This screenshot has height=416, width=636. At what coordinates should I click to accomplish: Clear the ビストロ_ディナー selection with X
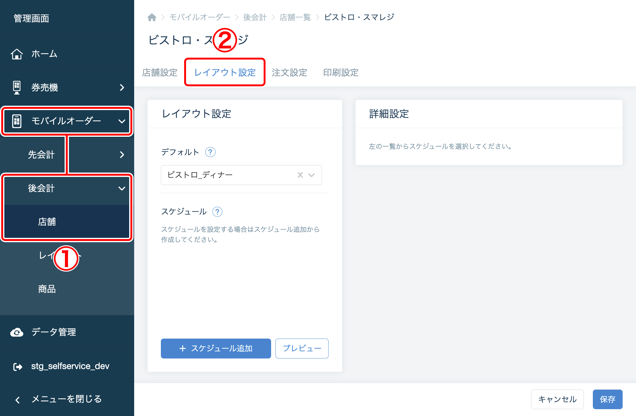(x=300, y=175)
